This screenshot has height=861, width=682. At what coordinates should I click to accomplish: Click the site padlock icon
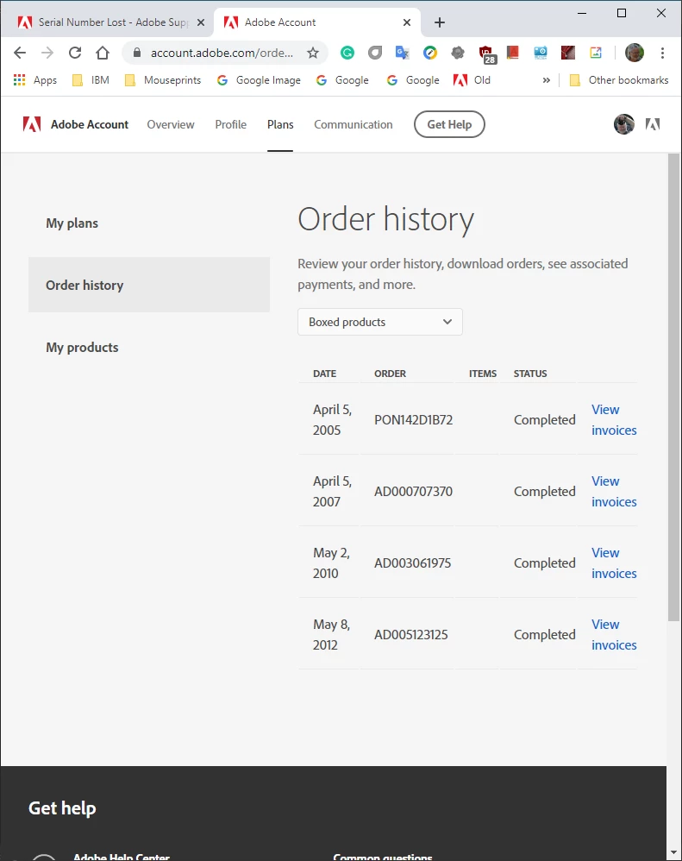(137, 53)
